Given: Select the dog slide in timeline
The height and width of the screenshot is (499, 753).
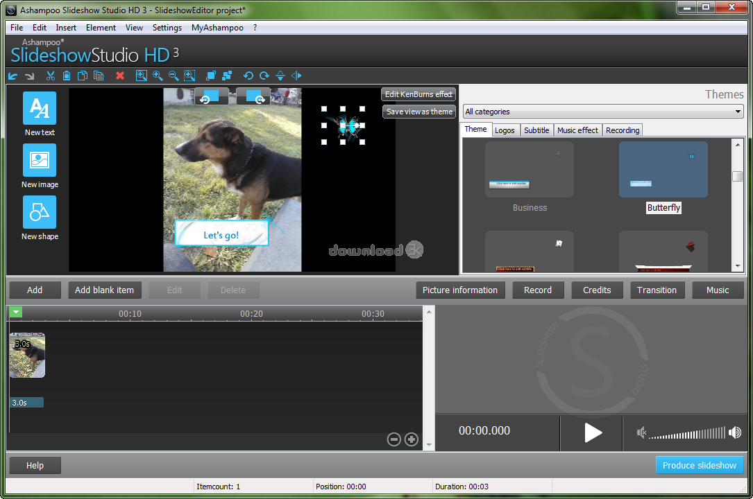Looking at the screenshot, I should pos(27,356).
